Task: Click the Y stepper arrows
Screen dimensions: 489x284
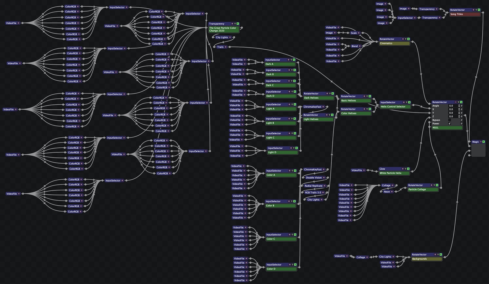Action: (459, 113)
